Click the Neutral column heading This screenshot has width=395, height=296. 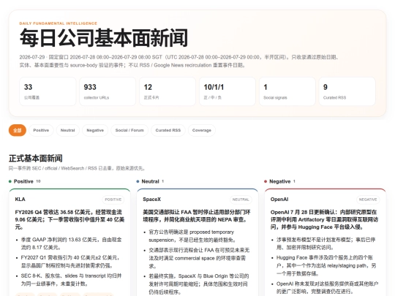click(x=151, y=181)
